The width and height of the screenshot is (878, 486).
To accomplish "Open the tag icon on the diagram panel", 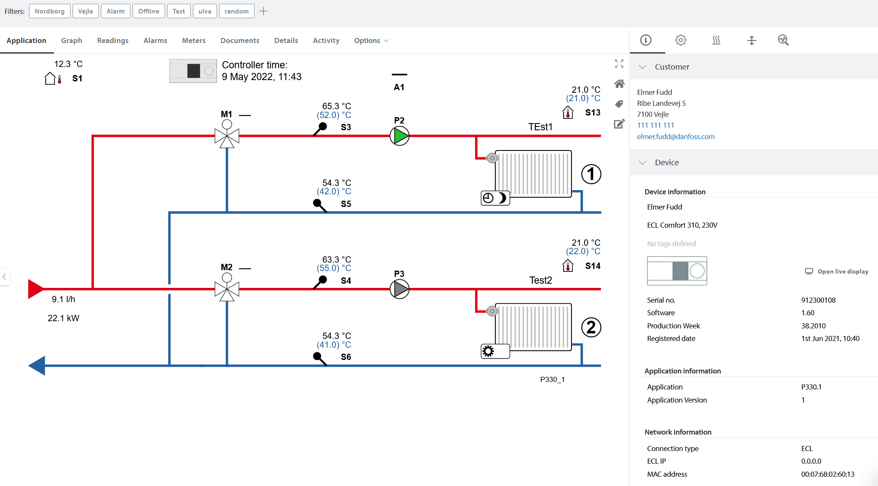I will pyautogui.click(x=619, y=104).
